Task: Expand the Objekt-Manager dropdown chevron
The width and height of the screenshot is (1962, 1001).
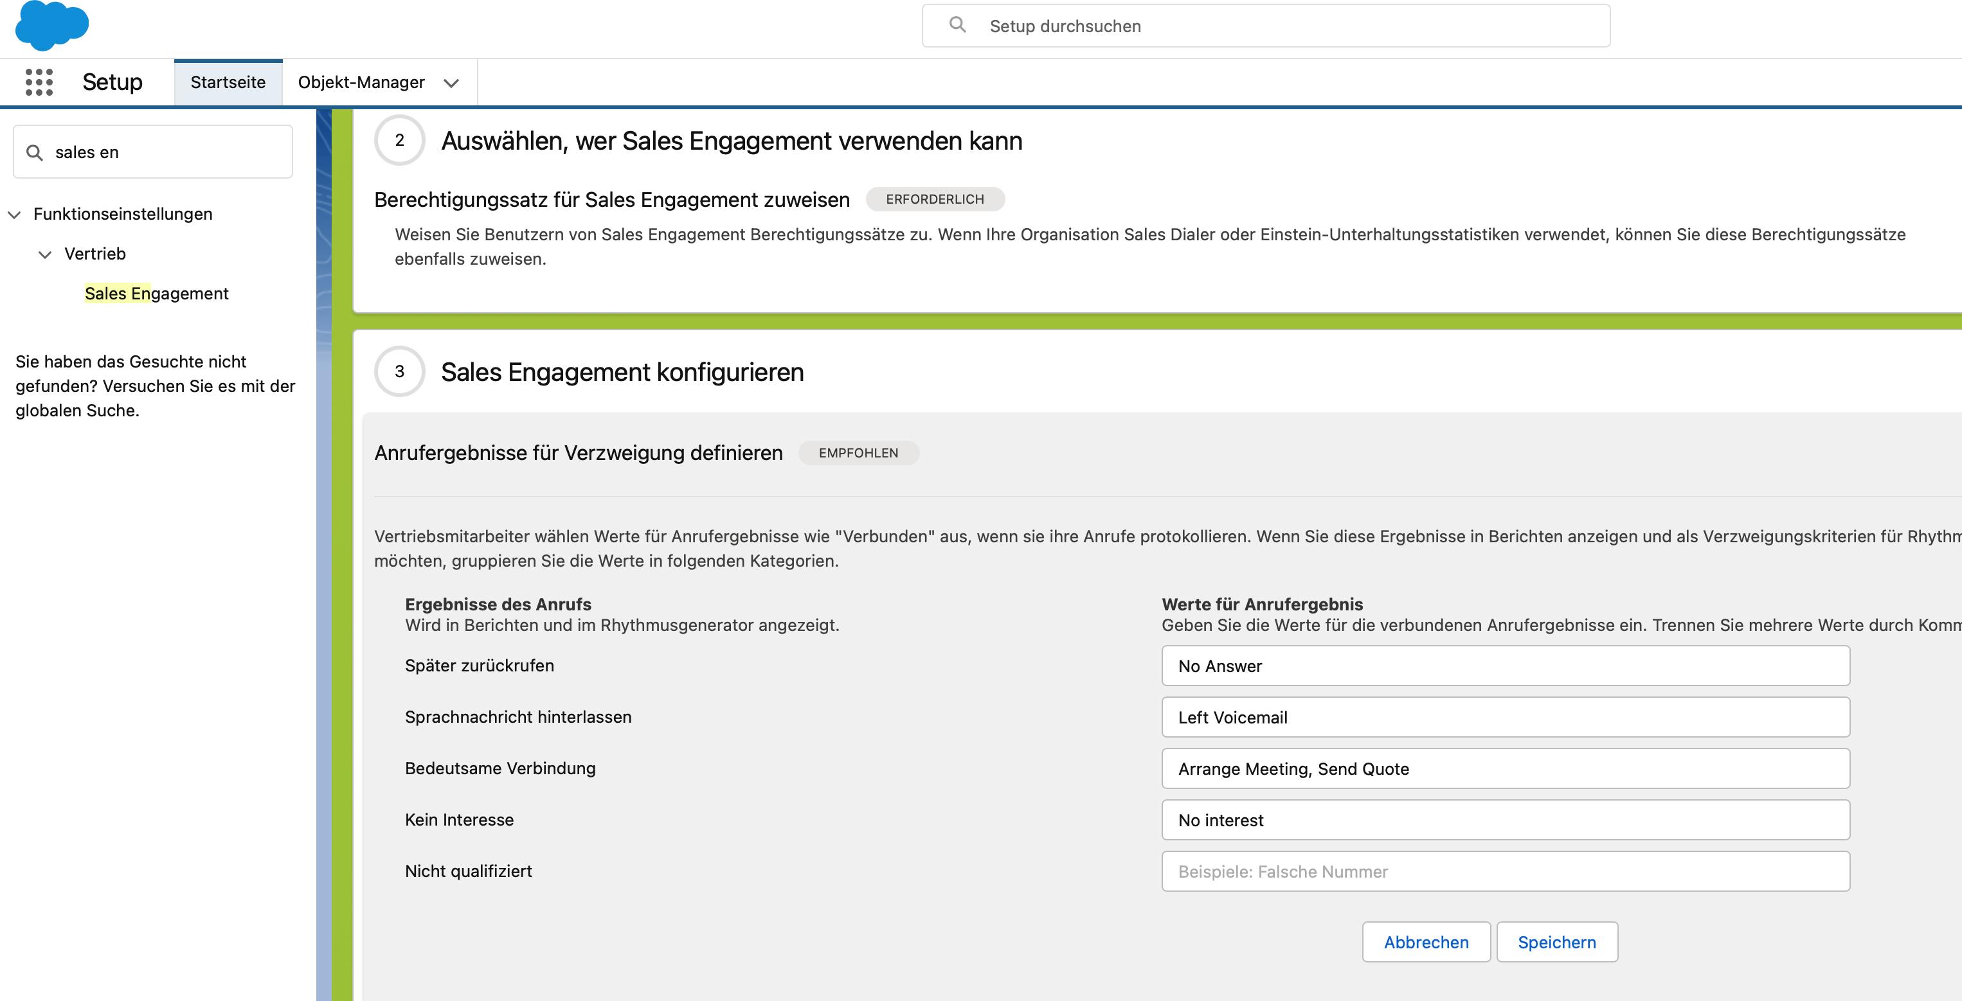Action: point(452,83)
